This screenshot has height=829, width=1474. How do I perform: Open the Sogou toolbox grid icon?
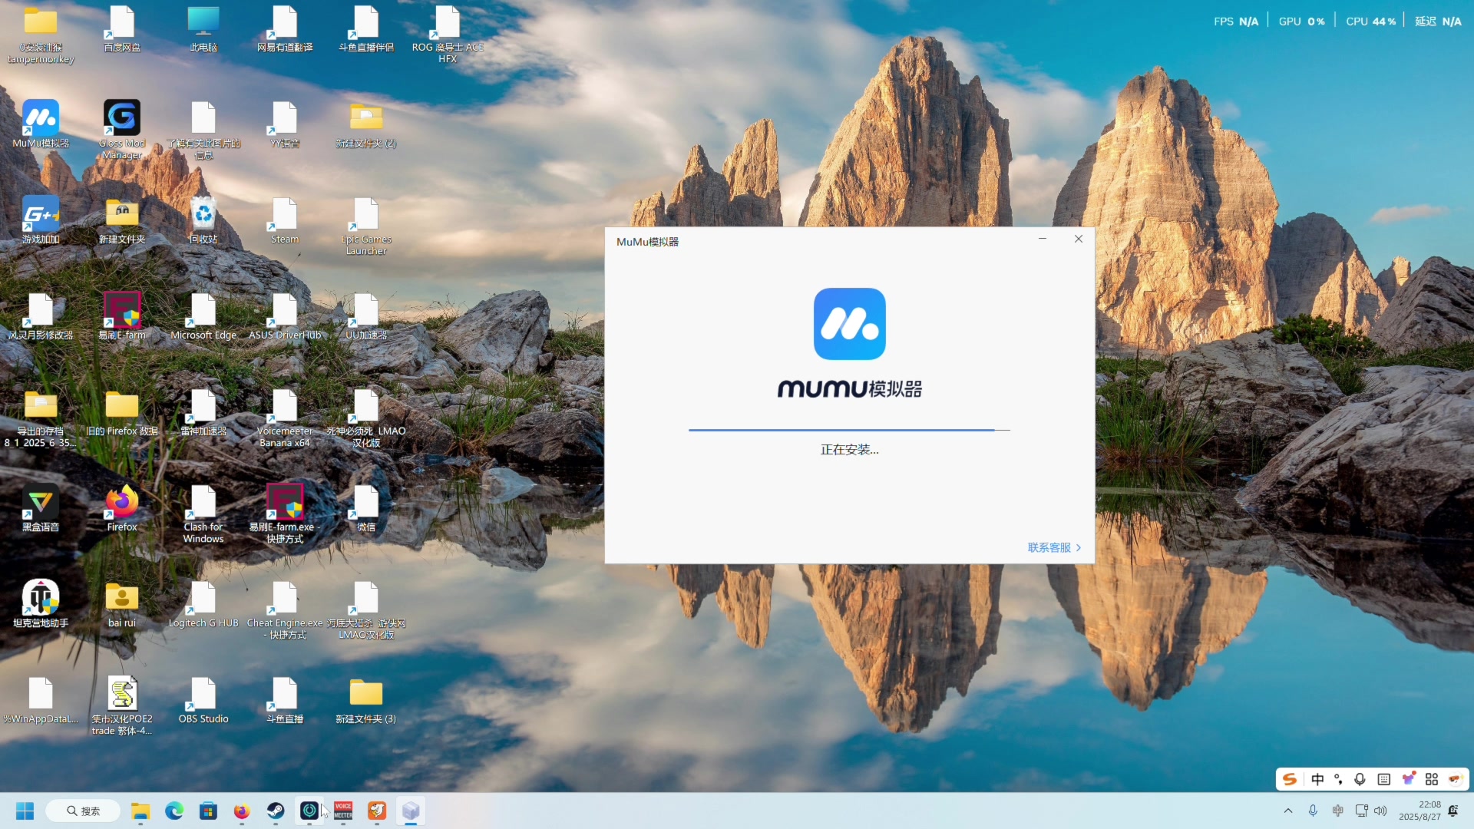(1431, 779)
